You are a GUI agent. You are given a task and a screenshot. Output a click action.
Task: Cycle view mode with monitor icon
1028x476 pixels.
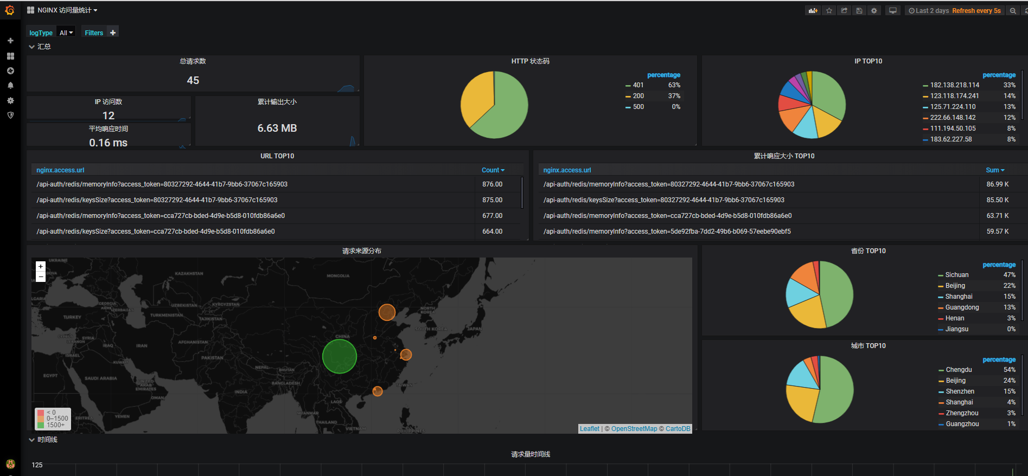click(892, 10)
